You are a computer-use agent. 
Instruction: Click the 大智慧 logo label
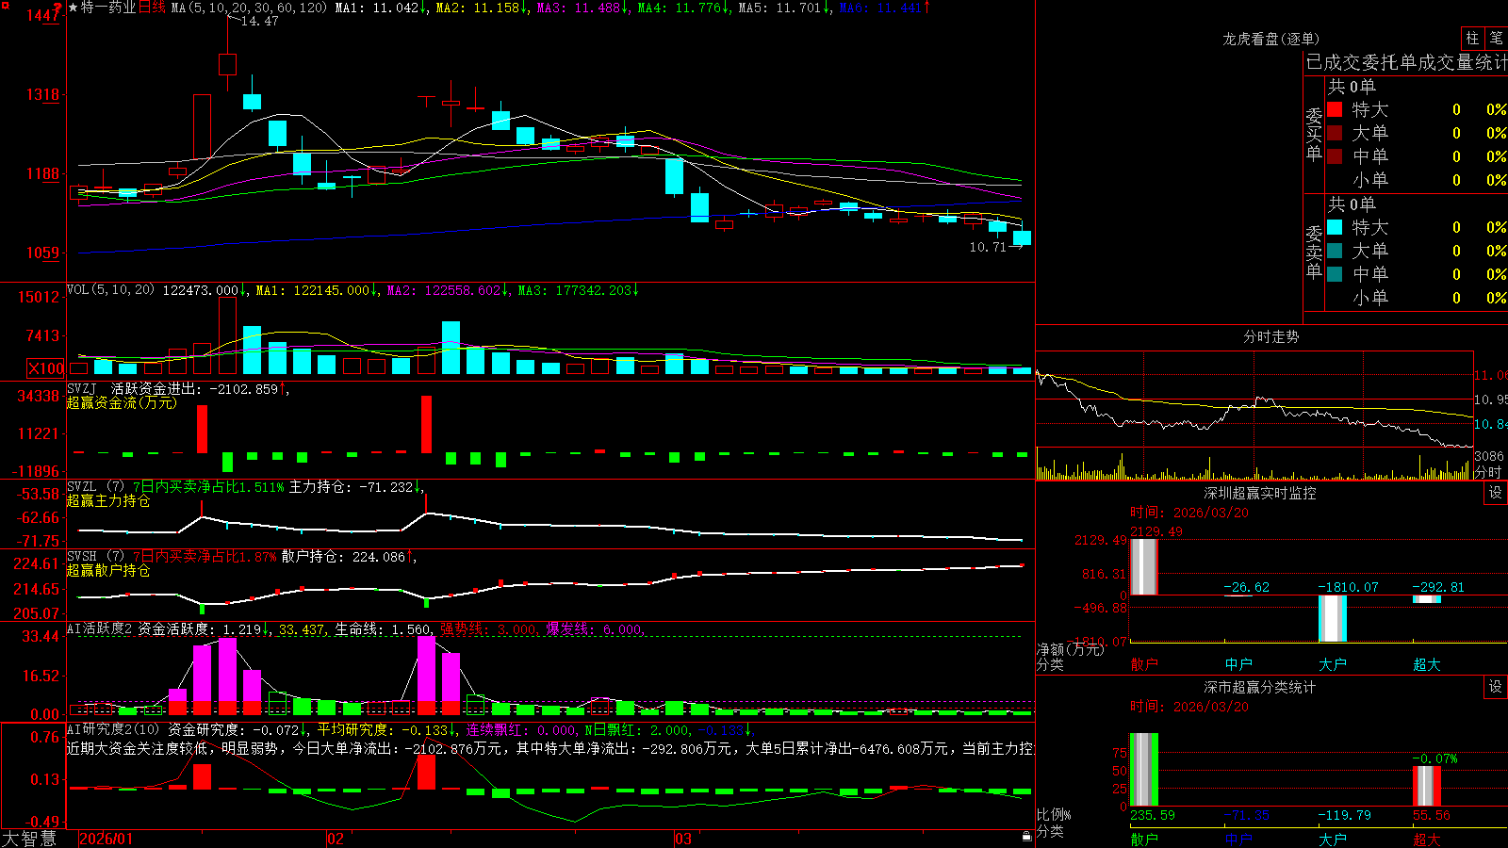tap(29, 839)
